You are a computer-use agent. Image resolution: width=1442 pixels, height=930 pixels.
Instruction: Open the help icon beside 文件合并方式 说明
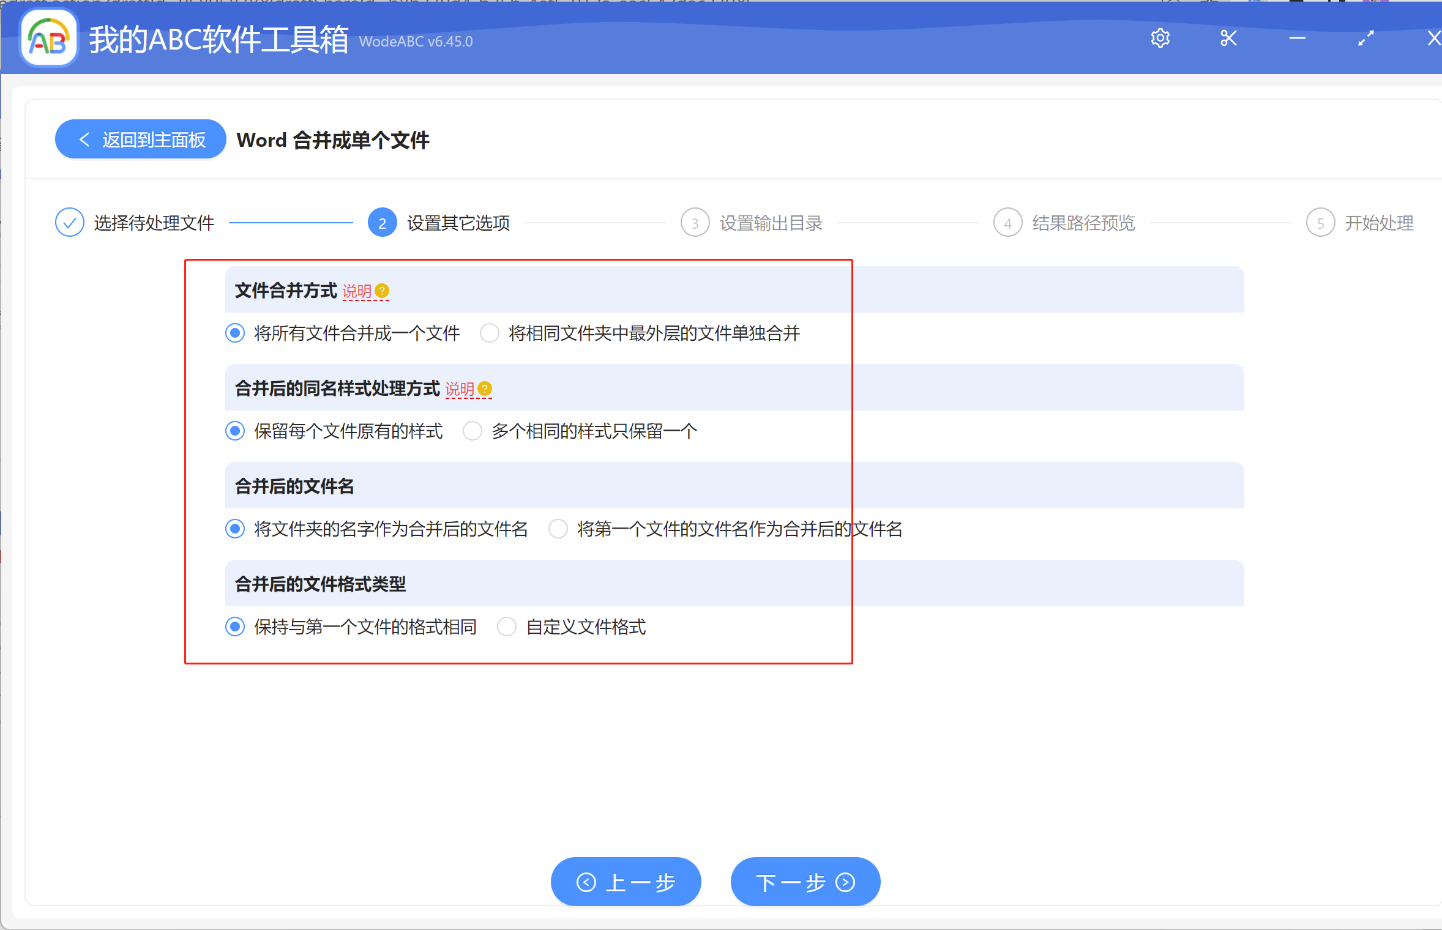383,292
